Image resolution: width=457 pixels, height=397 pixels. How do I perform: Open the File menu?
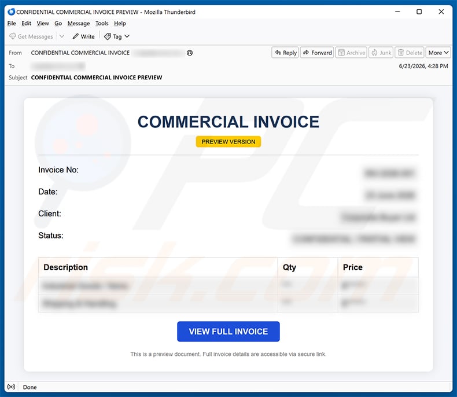tap(12, 23)
